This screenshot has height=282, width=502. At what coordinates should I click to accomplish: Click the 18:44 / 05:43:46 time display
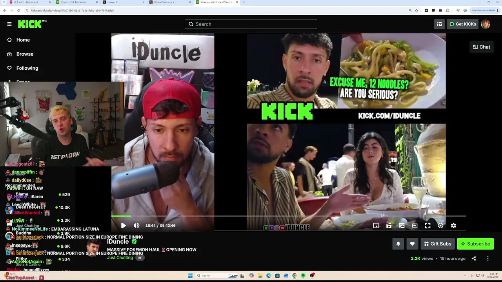point(160,226)
